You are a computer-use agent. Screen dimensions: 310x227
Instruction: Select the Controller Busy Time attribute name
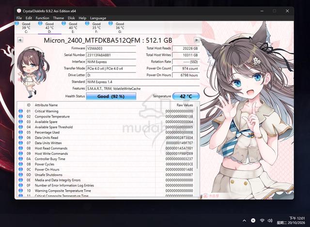50,159
